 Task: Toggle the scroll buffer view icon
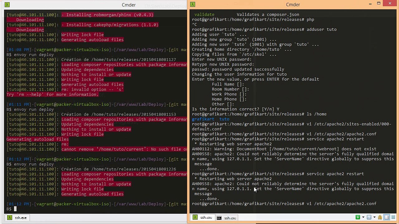tap(387, 217)
